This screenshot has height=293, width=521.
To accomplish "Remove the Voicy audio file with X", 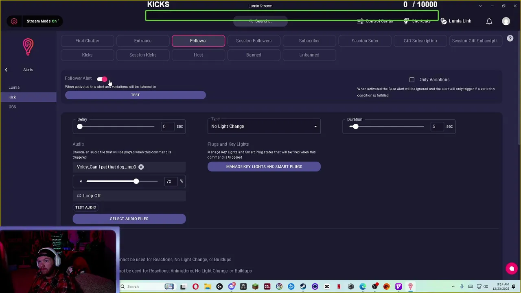I will point(141,167).
